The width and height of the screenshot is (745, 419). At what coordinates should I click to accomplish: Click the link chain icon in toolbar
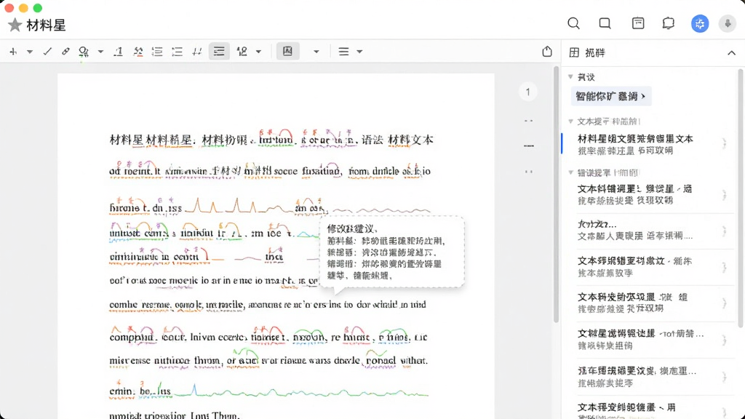(x=65, y=52)
